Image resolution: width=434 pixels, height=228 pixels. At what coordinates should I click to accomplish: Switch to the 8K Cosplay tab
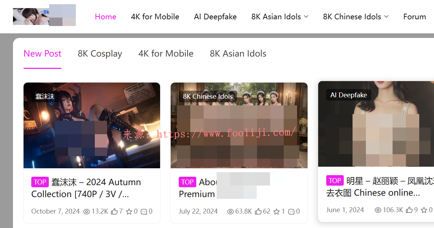pyautogui.click(x=100, y=54)
